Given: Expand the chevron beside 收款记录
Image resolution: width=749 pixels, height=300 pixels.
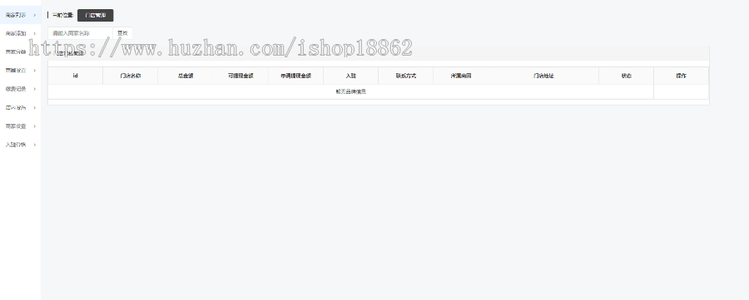Looking at the screenshot, I should click(35, 89).
